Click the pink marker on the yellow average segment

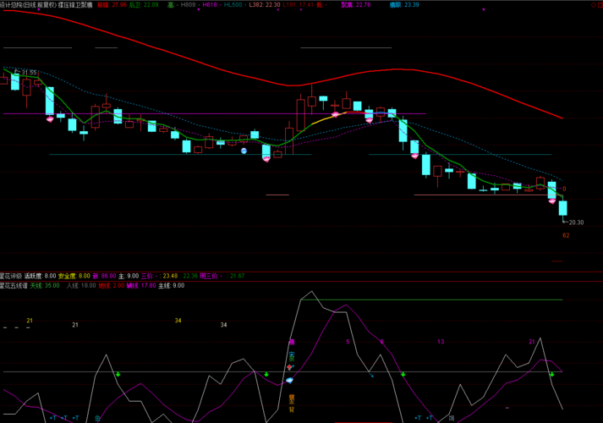[x=335, y=114]
